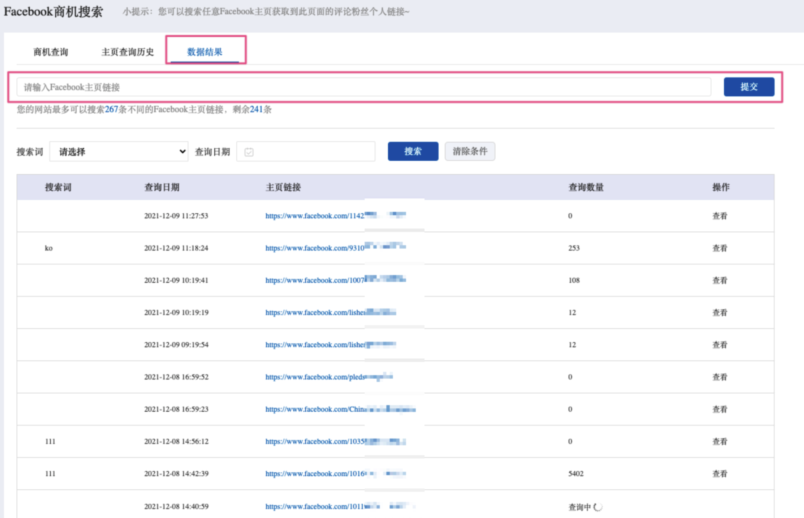
Task: Click the 操作 column header
Action: click(721, 187)
